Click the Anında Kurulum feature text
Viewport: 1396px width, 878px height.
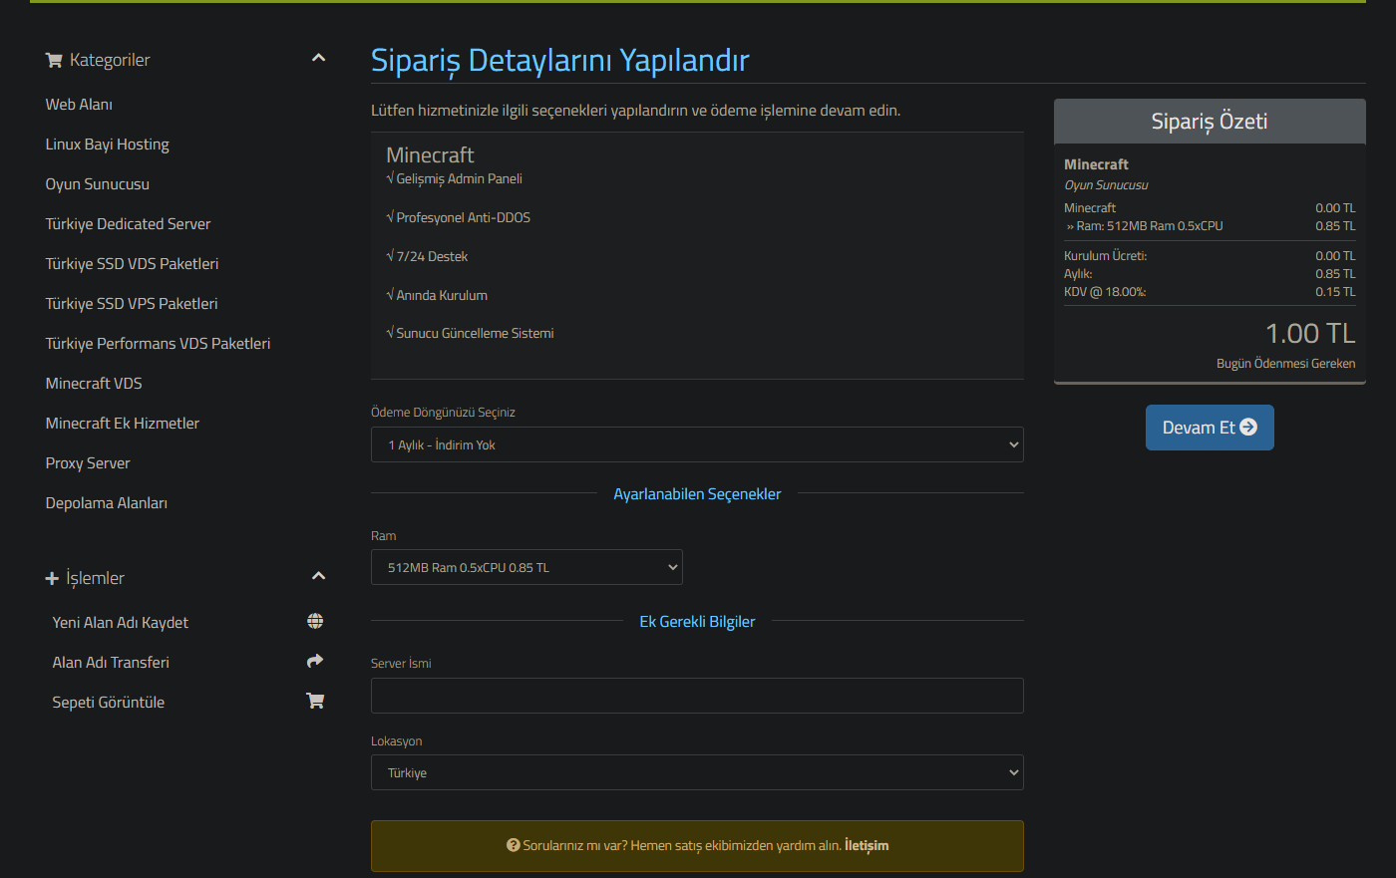442,295
